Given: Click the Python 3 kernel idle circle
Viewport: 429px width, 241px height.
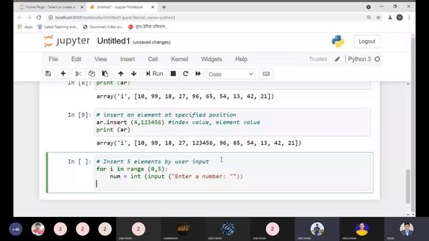Looking at the screenshot, I should (x=377, y=59).
